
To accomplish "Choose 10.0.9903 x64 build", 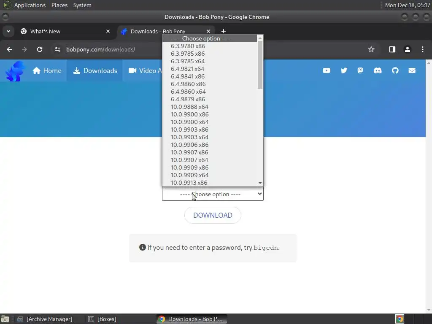I will [x=210, y=137].
